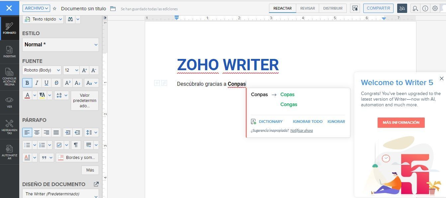Switch to the DISTRIBUIR tab
The height and width of the screenshot is (198, 446).
coord(333,8)
